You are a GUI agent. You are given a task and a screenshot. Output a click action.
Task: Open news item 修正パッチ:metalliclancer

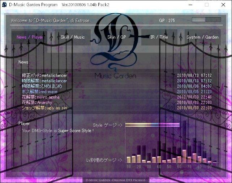tap(44, 75)
